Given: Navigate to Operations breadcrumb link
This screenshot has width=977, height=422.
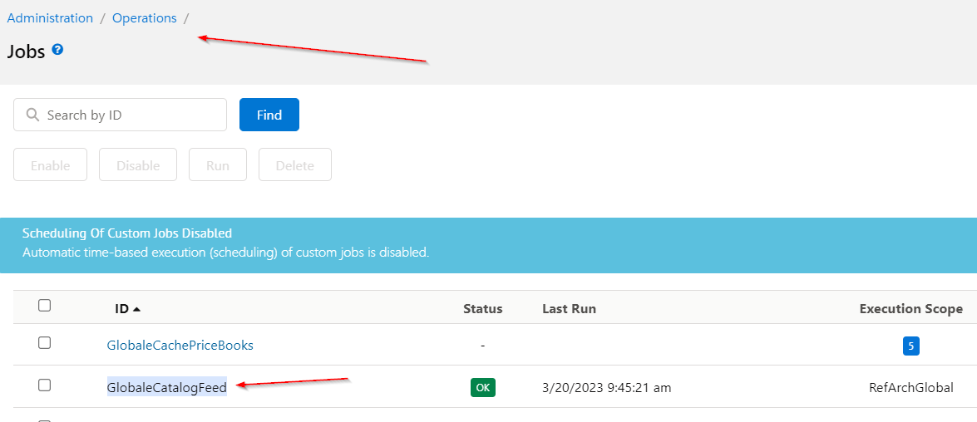Looking at the screenshot, I should pos(145,18).
